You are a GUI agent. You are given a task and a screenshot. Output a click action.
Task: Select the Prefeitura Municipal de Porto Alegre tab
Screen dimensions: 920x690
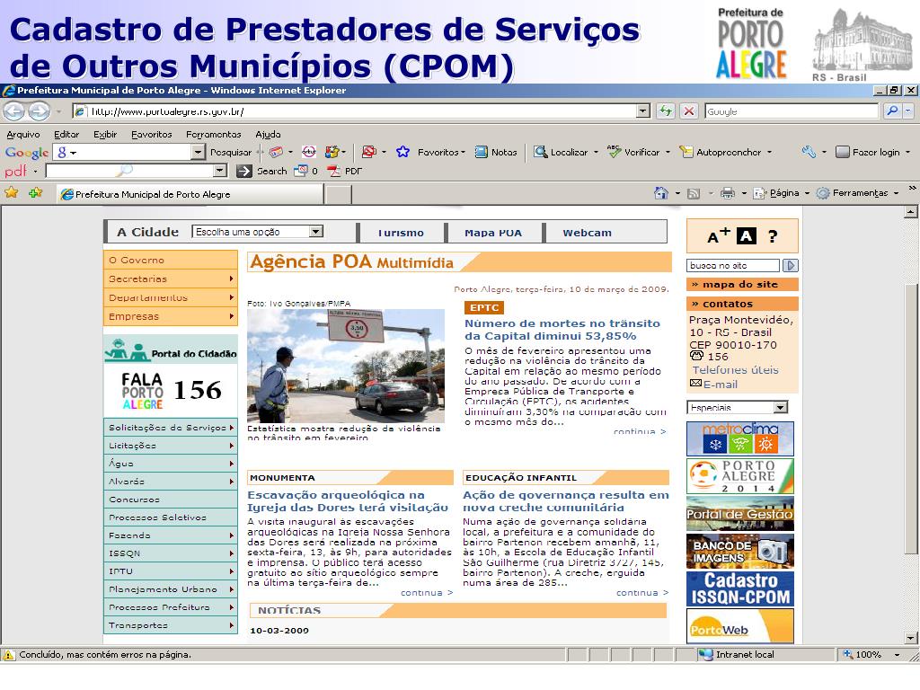[x=190, y=194]
